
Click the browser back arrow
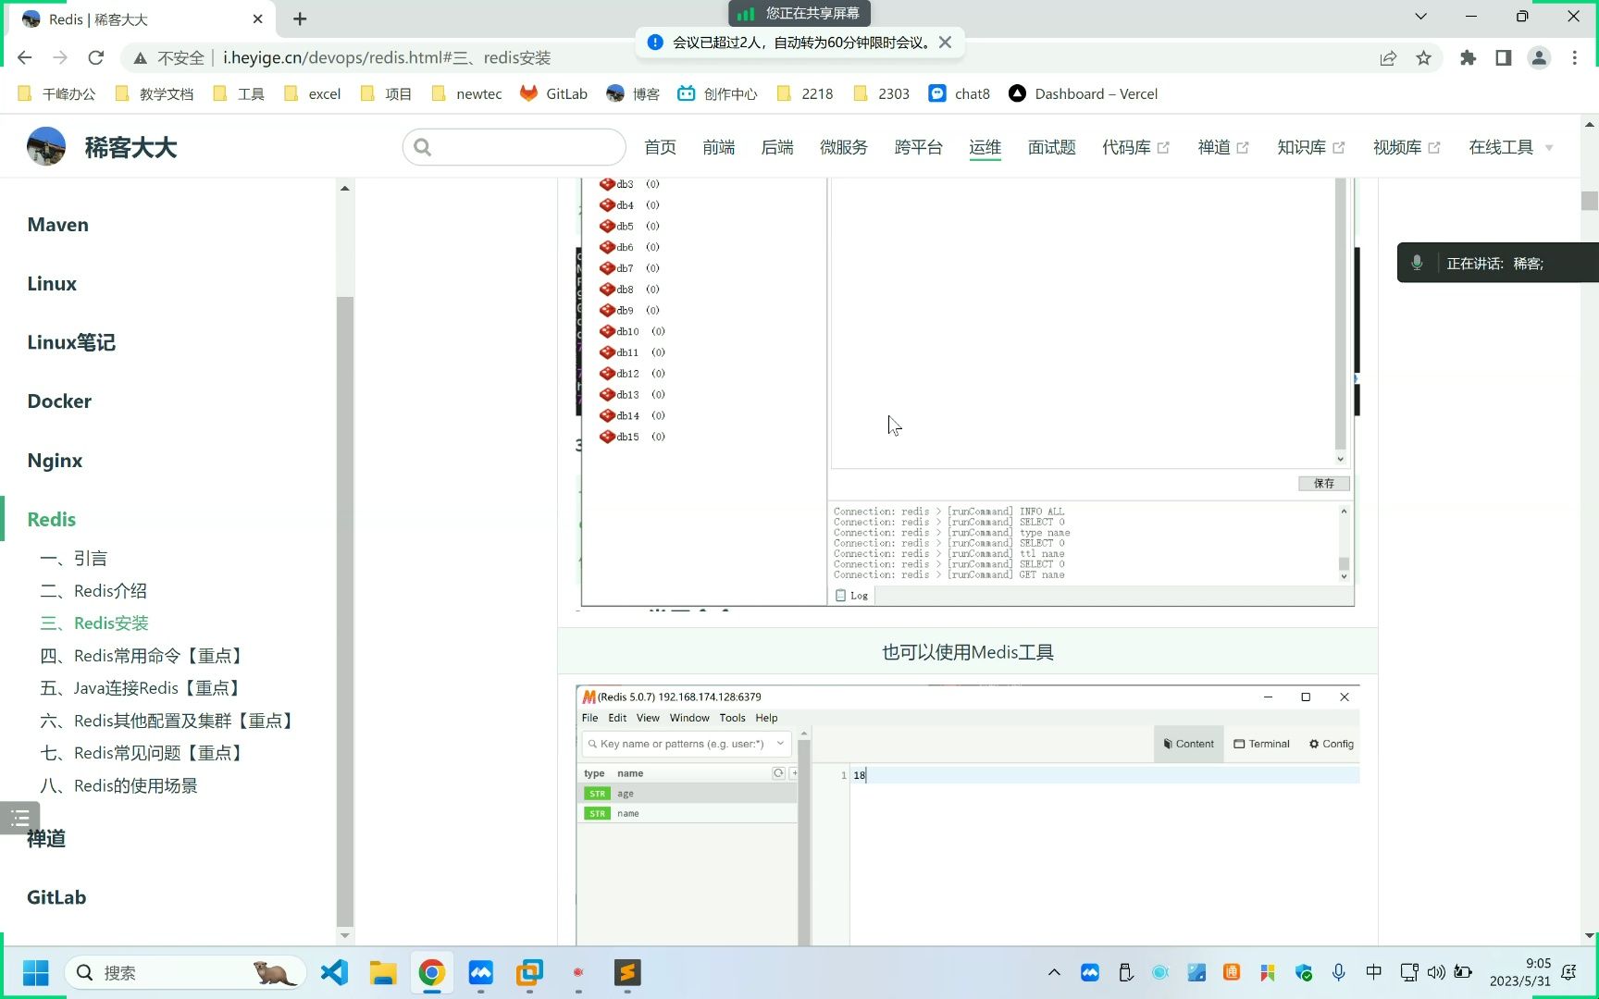point(25,57)
